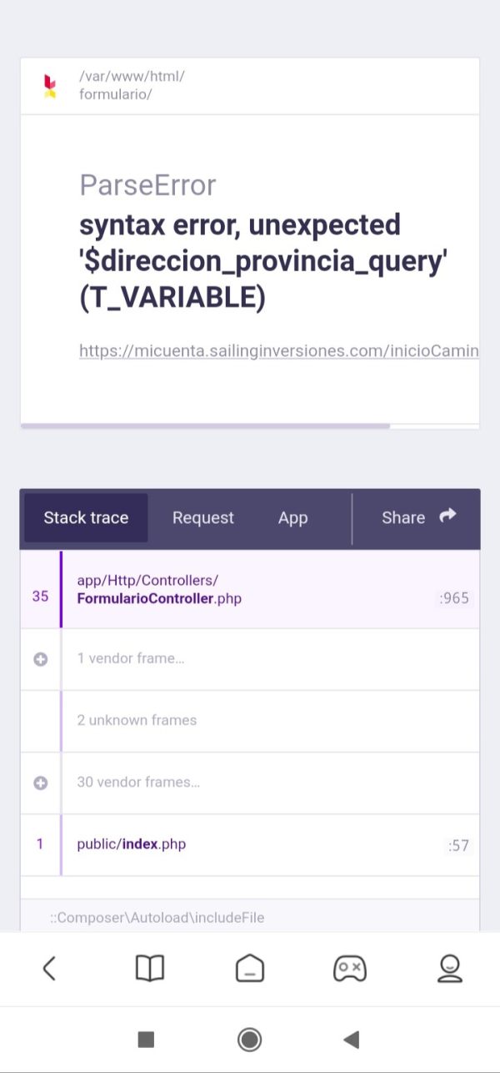Open the game controller icon
This screenshot has width=500, height=1073.
point(349,968)
